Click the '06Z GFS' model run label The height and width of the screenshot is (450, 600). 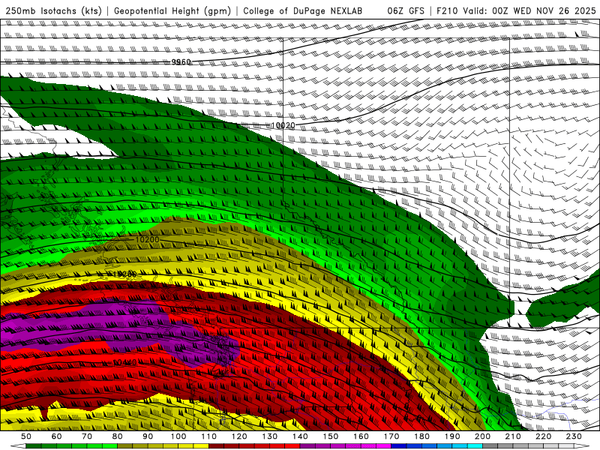(x=406, y=10)
